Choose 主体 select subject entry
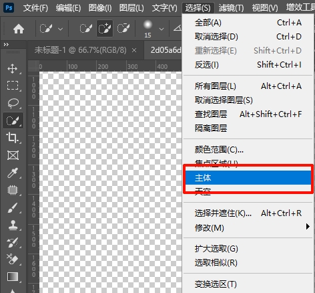The width and height of the screenshot is (315, 293). (248, 178)
